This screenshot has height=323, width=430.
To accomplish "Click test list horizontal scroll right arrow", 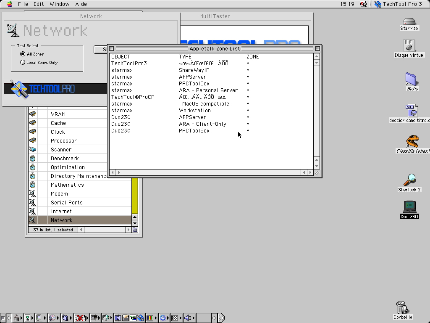I will (x=128, y=230).
